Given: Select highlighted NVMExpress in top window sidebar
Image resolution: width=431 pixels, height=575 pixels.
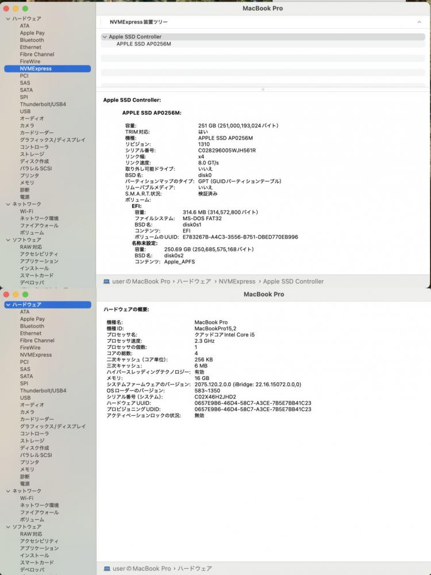Looking at the screenshot, I should pyautogui.click(x=48, y=68).
